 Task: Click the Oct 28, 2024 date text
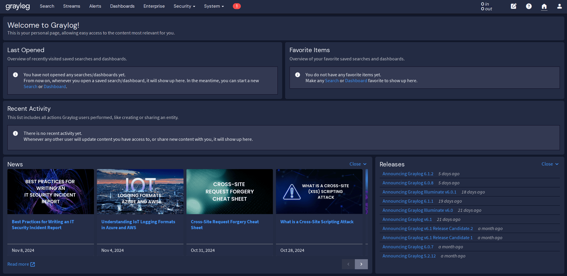[292, 250]
